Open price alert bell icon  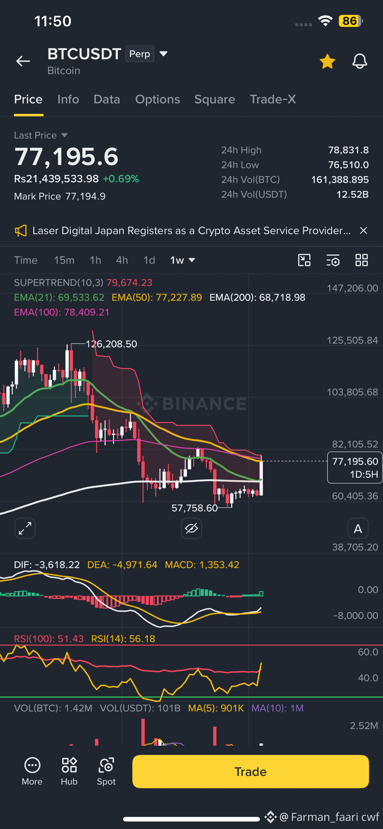[x=359, y=61]
